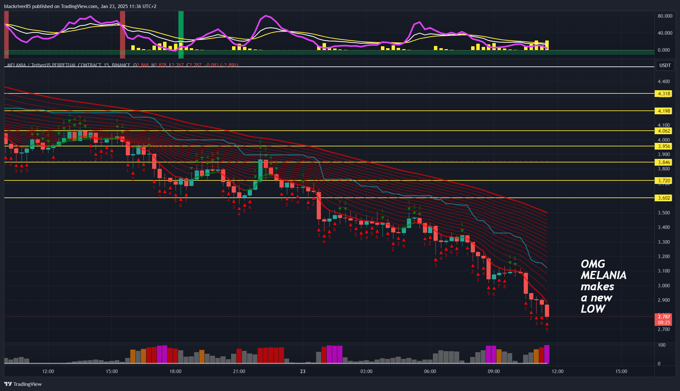This screenshot has width=680, height=391.
Task: Click the 3.200 price axis value
Action: (664, 256)
